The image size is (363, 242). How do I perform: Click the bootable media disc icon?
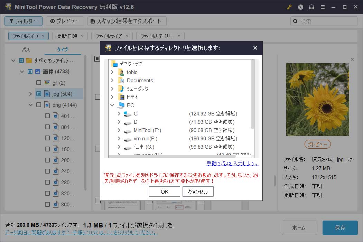(x=300, y=7)
